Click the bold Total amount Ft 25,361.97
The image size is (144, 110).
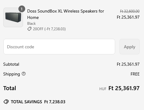pos(124,88)
